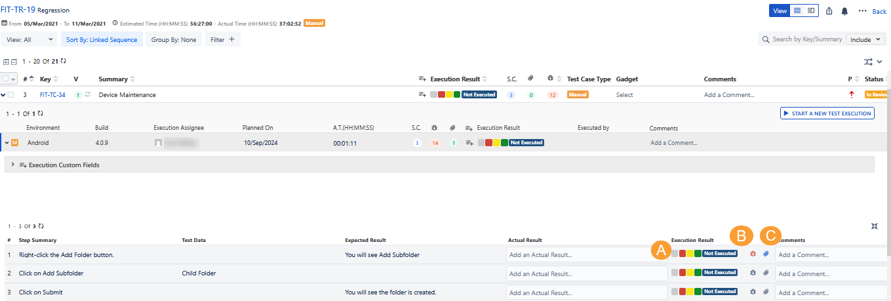Screen dimensions: 891x301
Task: Collapse the Android execution row
Action: (x=7, y=142)
